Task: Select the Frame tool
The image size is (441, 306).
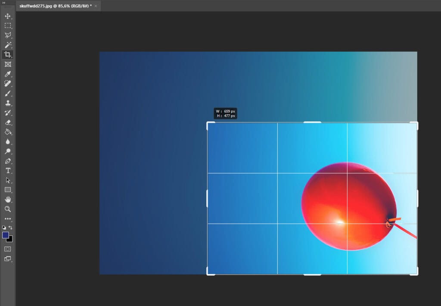Action: pos(7,65)
